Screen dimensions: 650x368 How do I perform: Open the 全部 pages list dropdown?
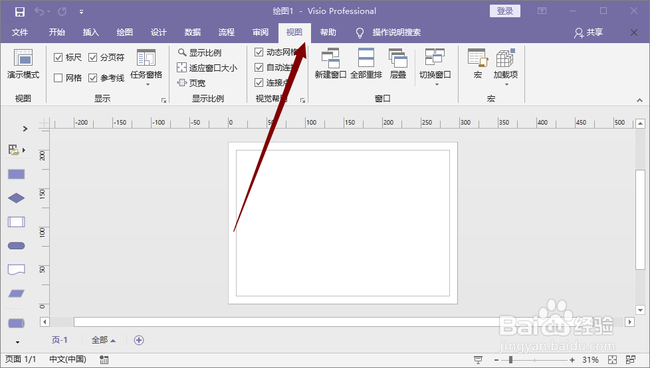[104, 340]
